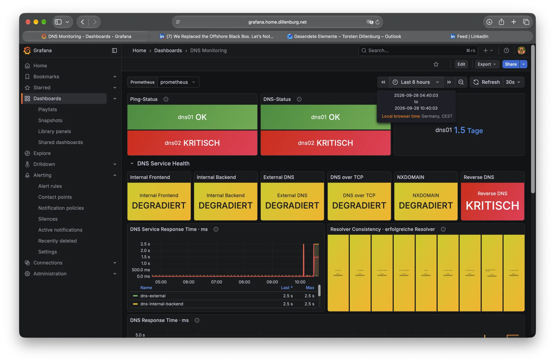The width and height of the screenshot is (555, 363).
Task: Collapse the Dashboards section
Action: [115, 99]
